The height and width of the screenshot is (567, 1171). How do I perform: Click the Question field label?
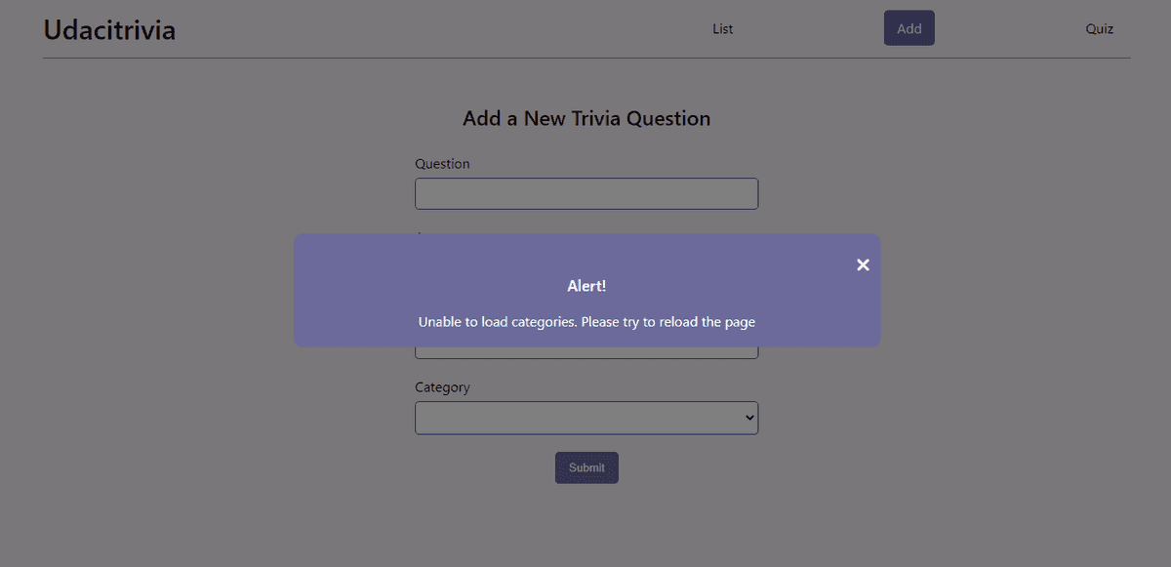[442, 163]
